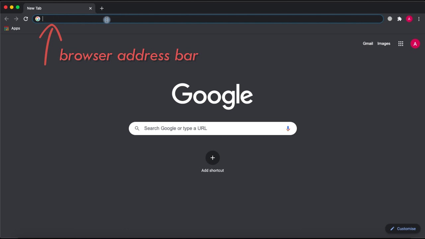Go forward to the next page

(16, 19)
